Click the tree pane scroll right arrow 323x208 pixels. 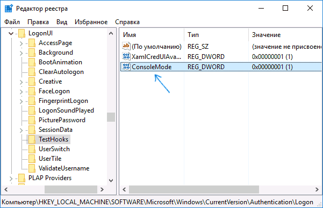point(102,189)
